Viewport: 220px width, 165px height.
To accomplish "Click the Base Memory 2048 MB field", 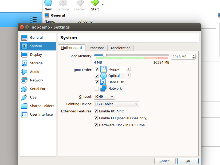I will pos(181,57).
